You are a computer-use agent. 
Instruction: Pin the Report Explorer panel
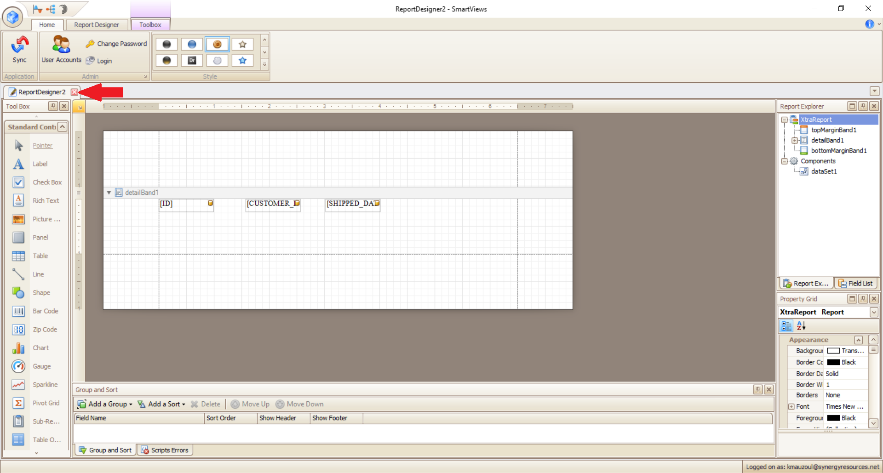point(863,106)
